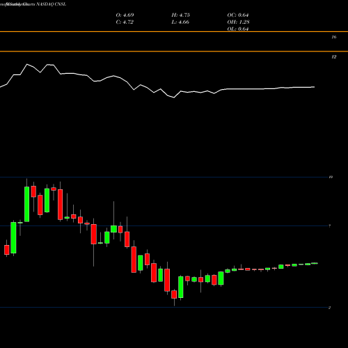Click the low value L: 4.66
Image resolution: width=348 pixels, height=348 pixels.
pyautogui.click(x=180, y=22)
